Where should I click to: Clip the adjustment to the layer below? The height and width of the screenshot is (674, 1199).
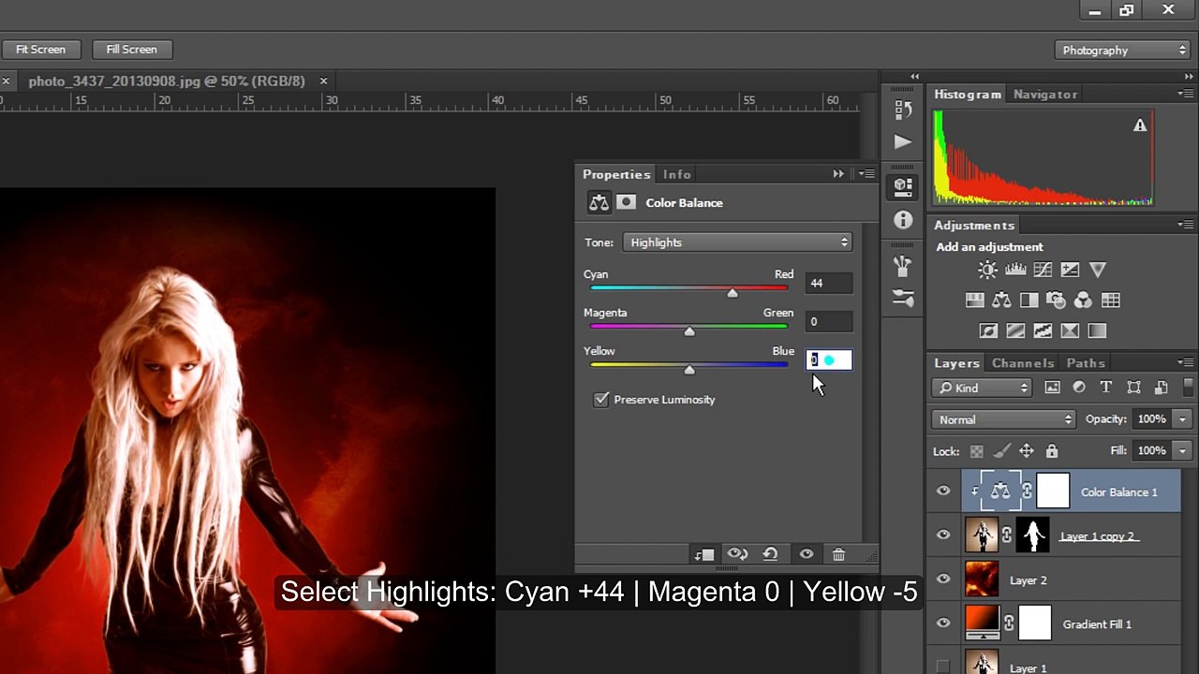click(704, 554)
